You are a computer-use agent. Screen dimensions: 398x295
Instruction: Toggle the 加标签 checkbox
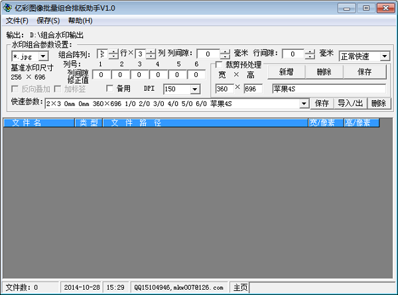(58, 89)
